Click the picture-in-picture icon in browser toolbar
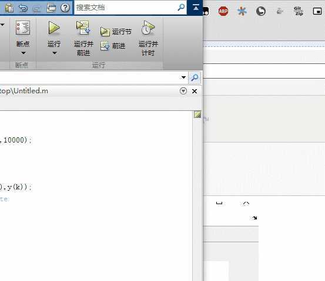Screen dimensions: 325x281 [x=317, y=11]
